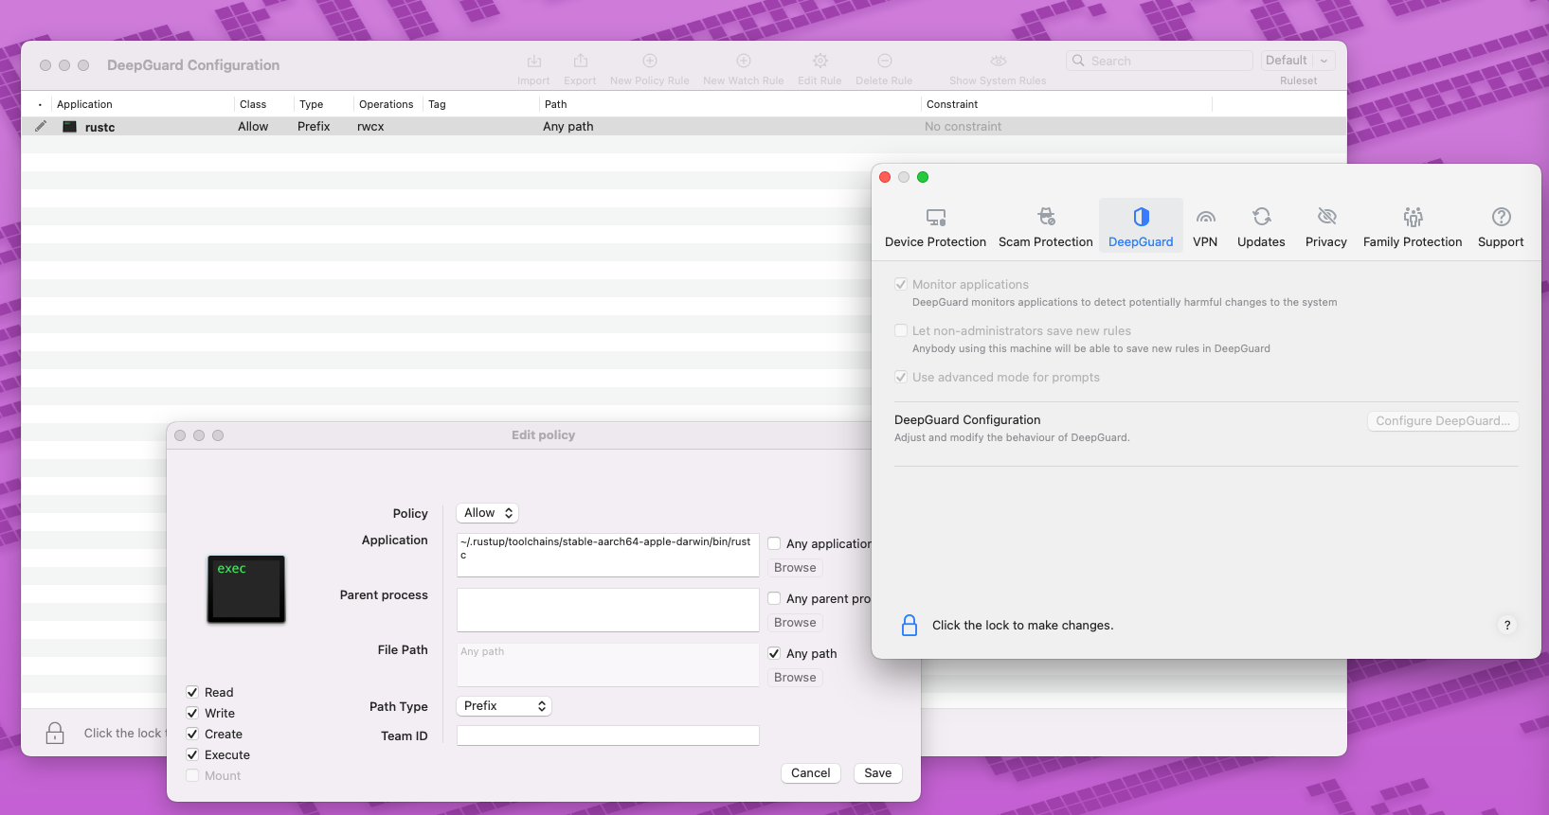
Task: Open the Support tab
Action: tap(1501, 227)
